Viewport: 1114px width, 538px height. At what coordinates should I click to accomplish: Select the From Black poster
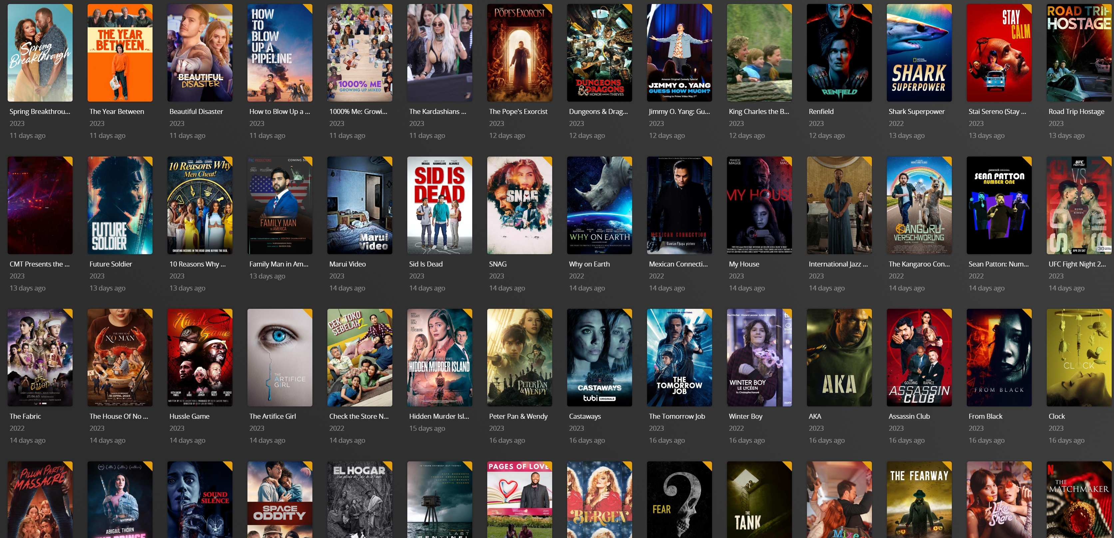tap(999, 358)
